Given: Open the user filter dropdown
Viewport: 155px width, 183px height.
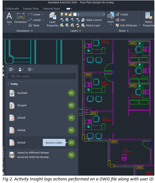Looking at the screenshot, I should coord(21,69).
